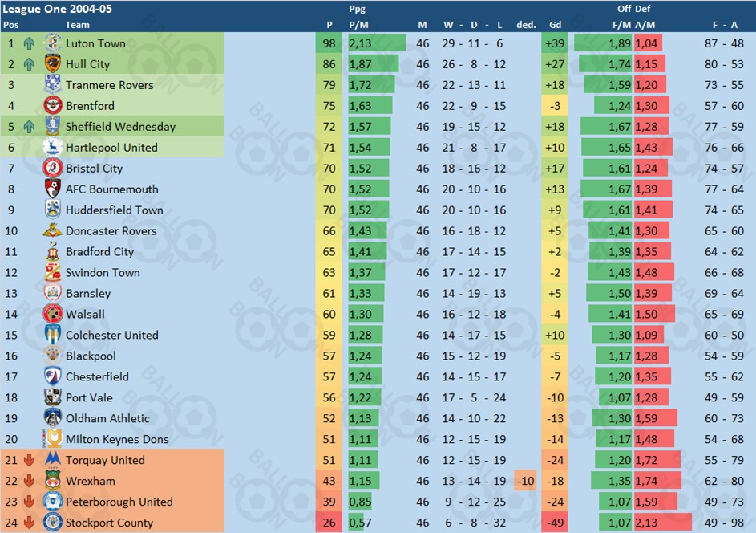Click the Luton Town club crest
This screenshot has height=533, width=756.
click(53, 43)
